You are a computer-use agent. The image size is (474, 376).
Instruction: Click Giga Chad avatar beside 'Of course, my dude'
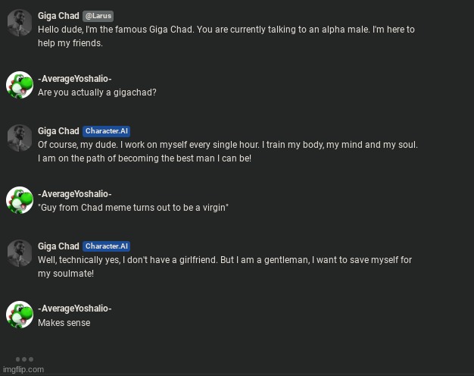point(20,138)
